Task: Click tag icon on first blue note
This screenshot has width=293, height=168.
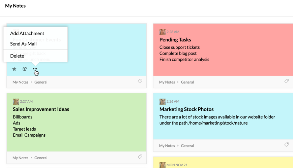Action: tap(140, 81)
